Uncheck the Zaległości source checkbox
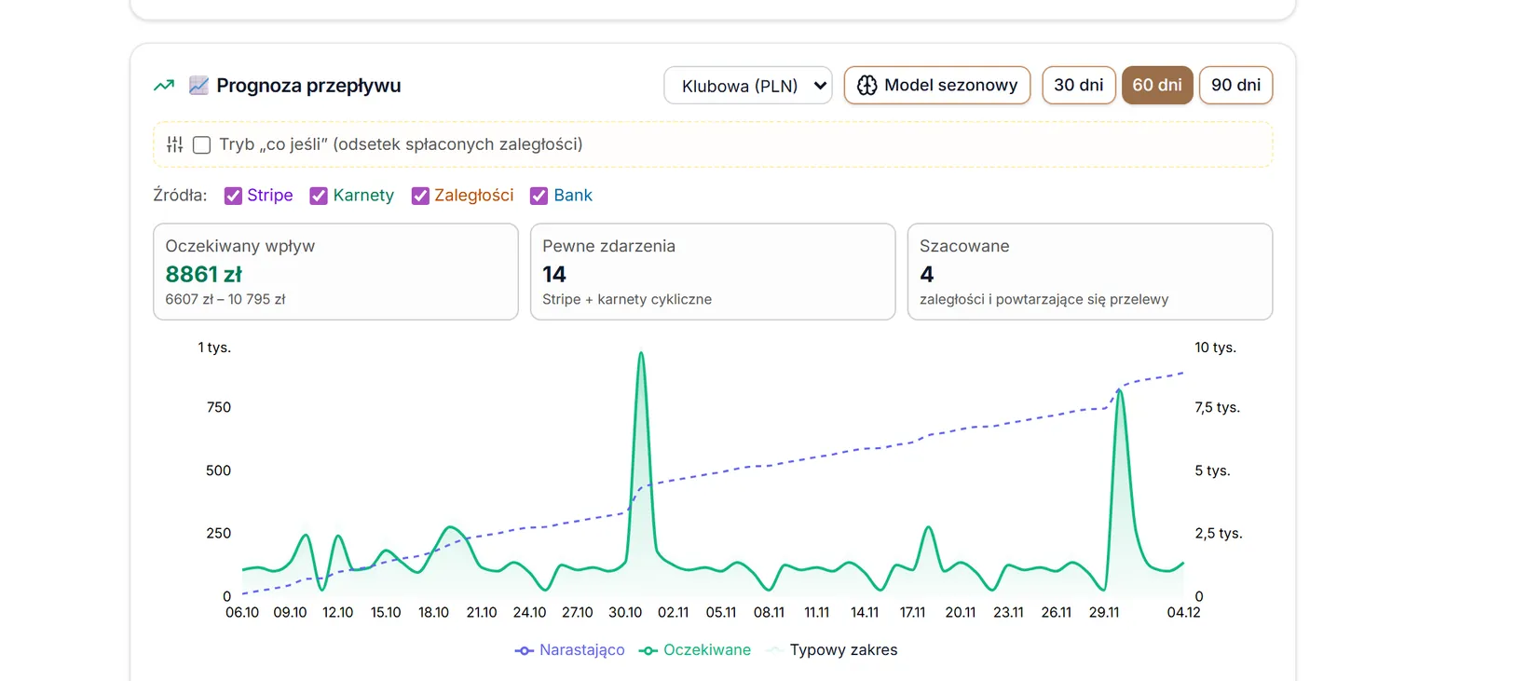 [420, 196]
